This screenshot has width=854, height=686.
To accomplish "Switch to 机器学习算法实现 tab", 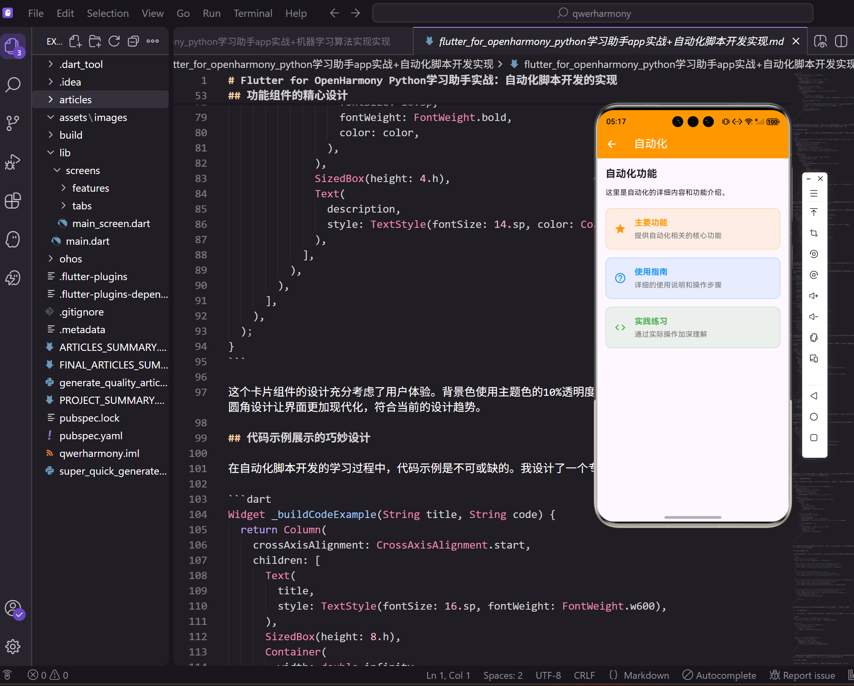I will click(x=293, y=41).
